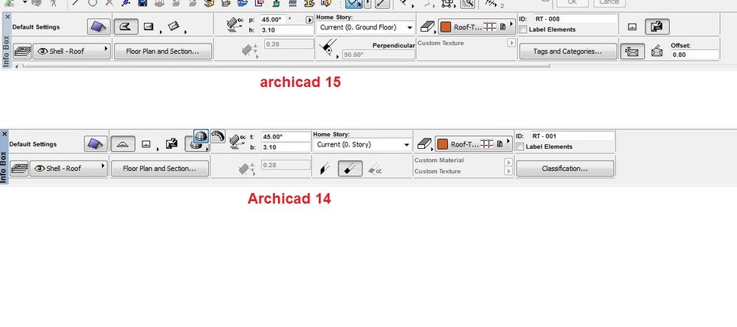The height and width of the screenshot is (327, 737).
Task: Click roof link-to-story icon in Archicad 15 box
Action: tap(657, 27)
